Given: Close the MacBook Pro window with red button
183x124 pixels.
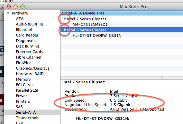Looking at the screenshot, I should [9, 7].
